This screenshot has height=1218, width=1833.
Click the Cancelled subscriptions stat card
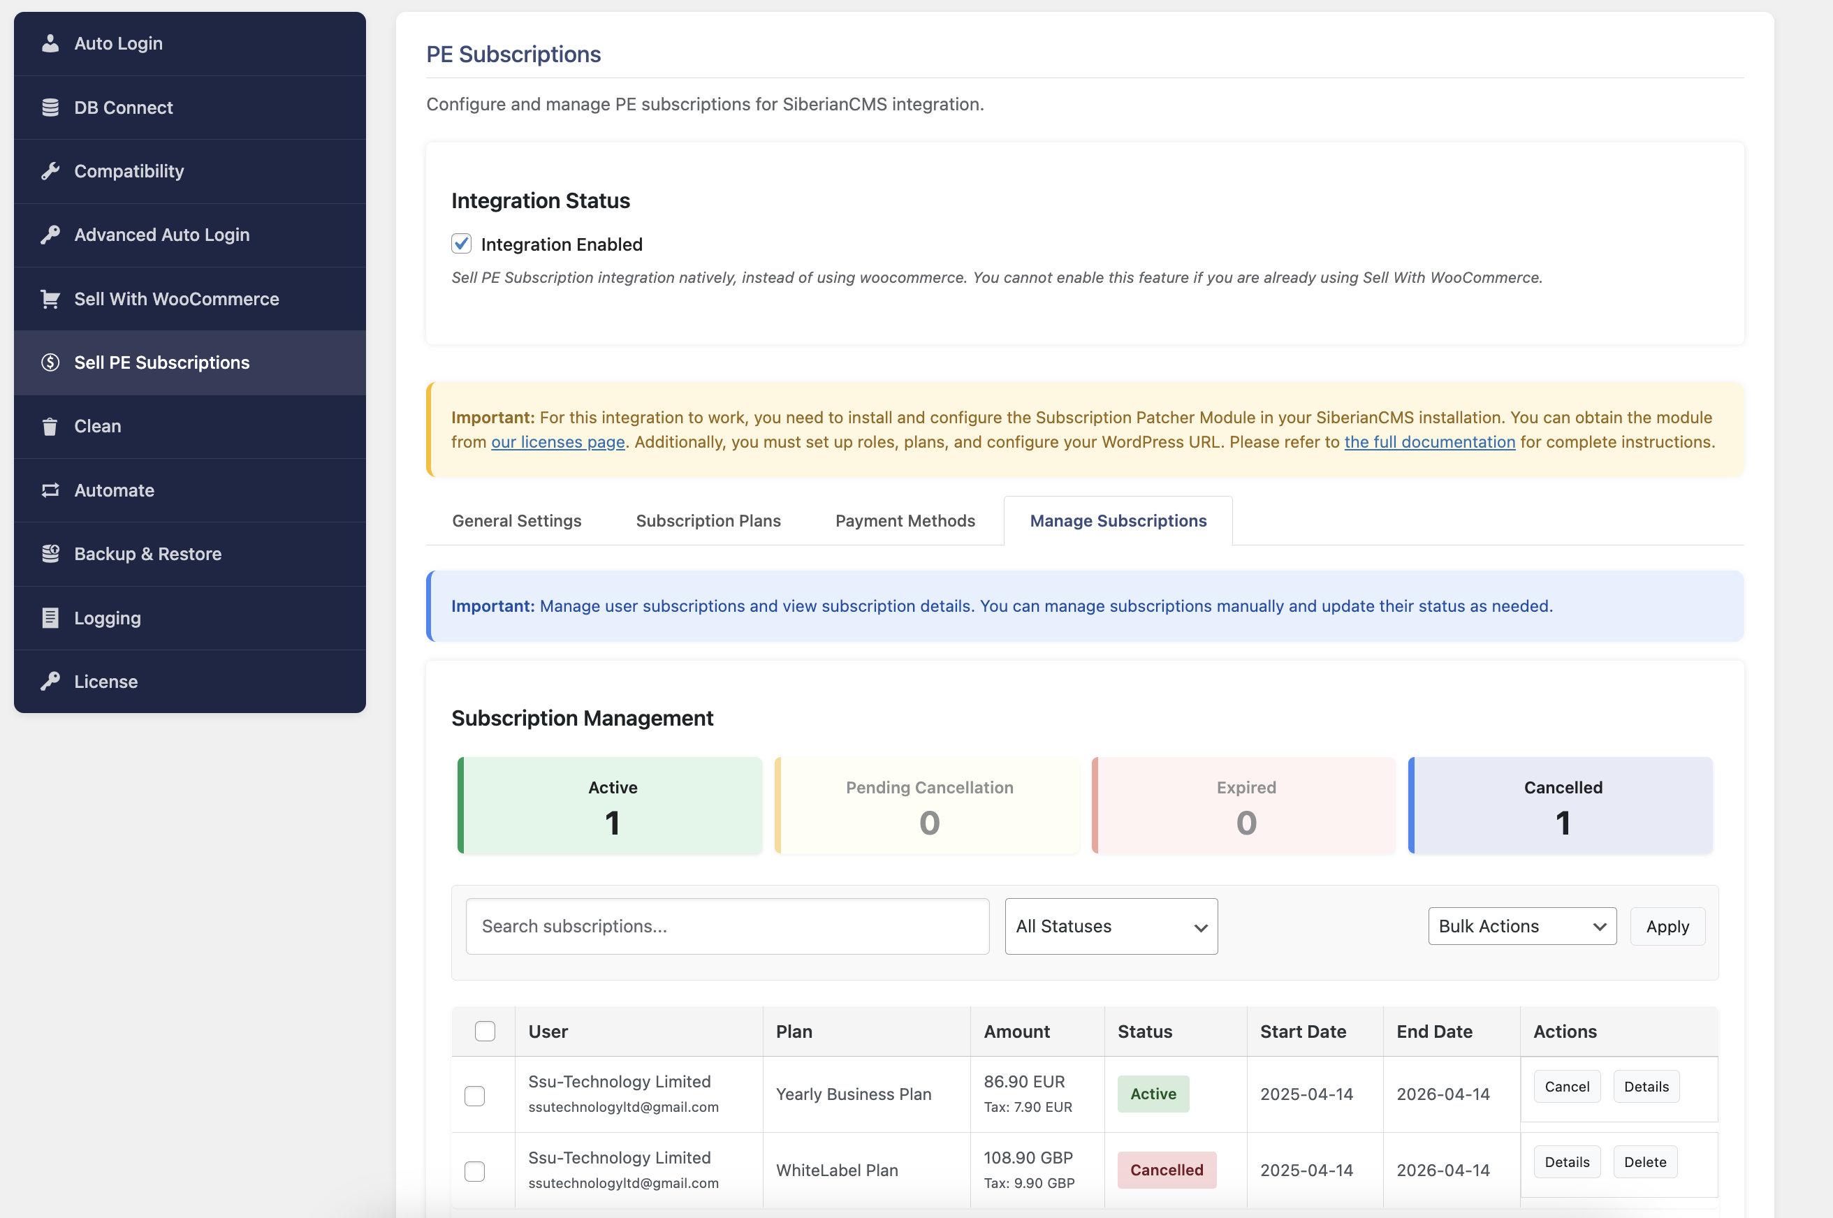point(1561,805)
